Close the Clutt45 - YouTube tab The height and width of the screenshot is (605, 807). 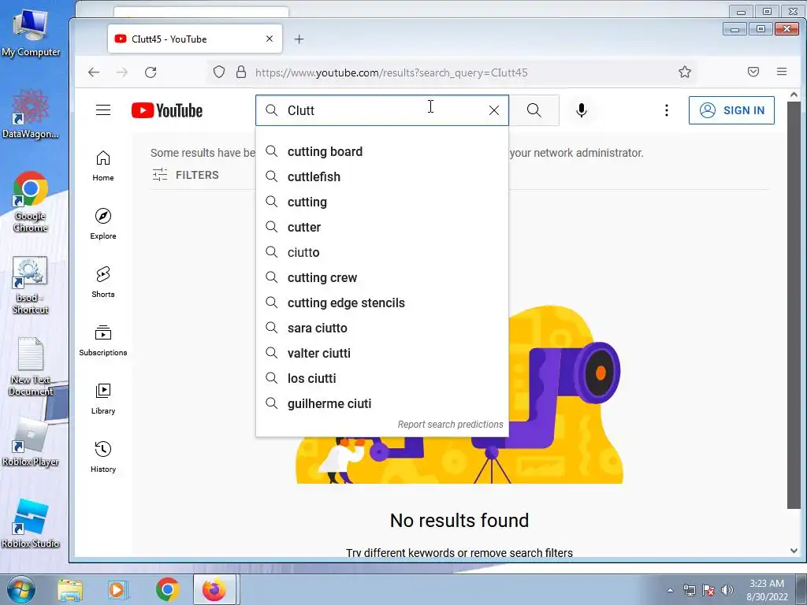coord(270,39)
